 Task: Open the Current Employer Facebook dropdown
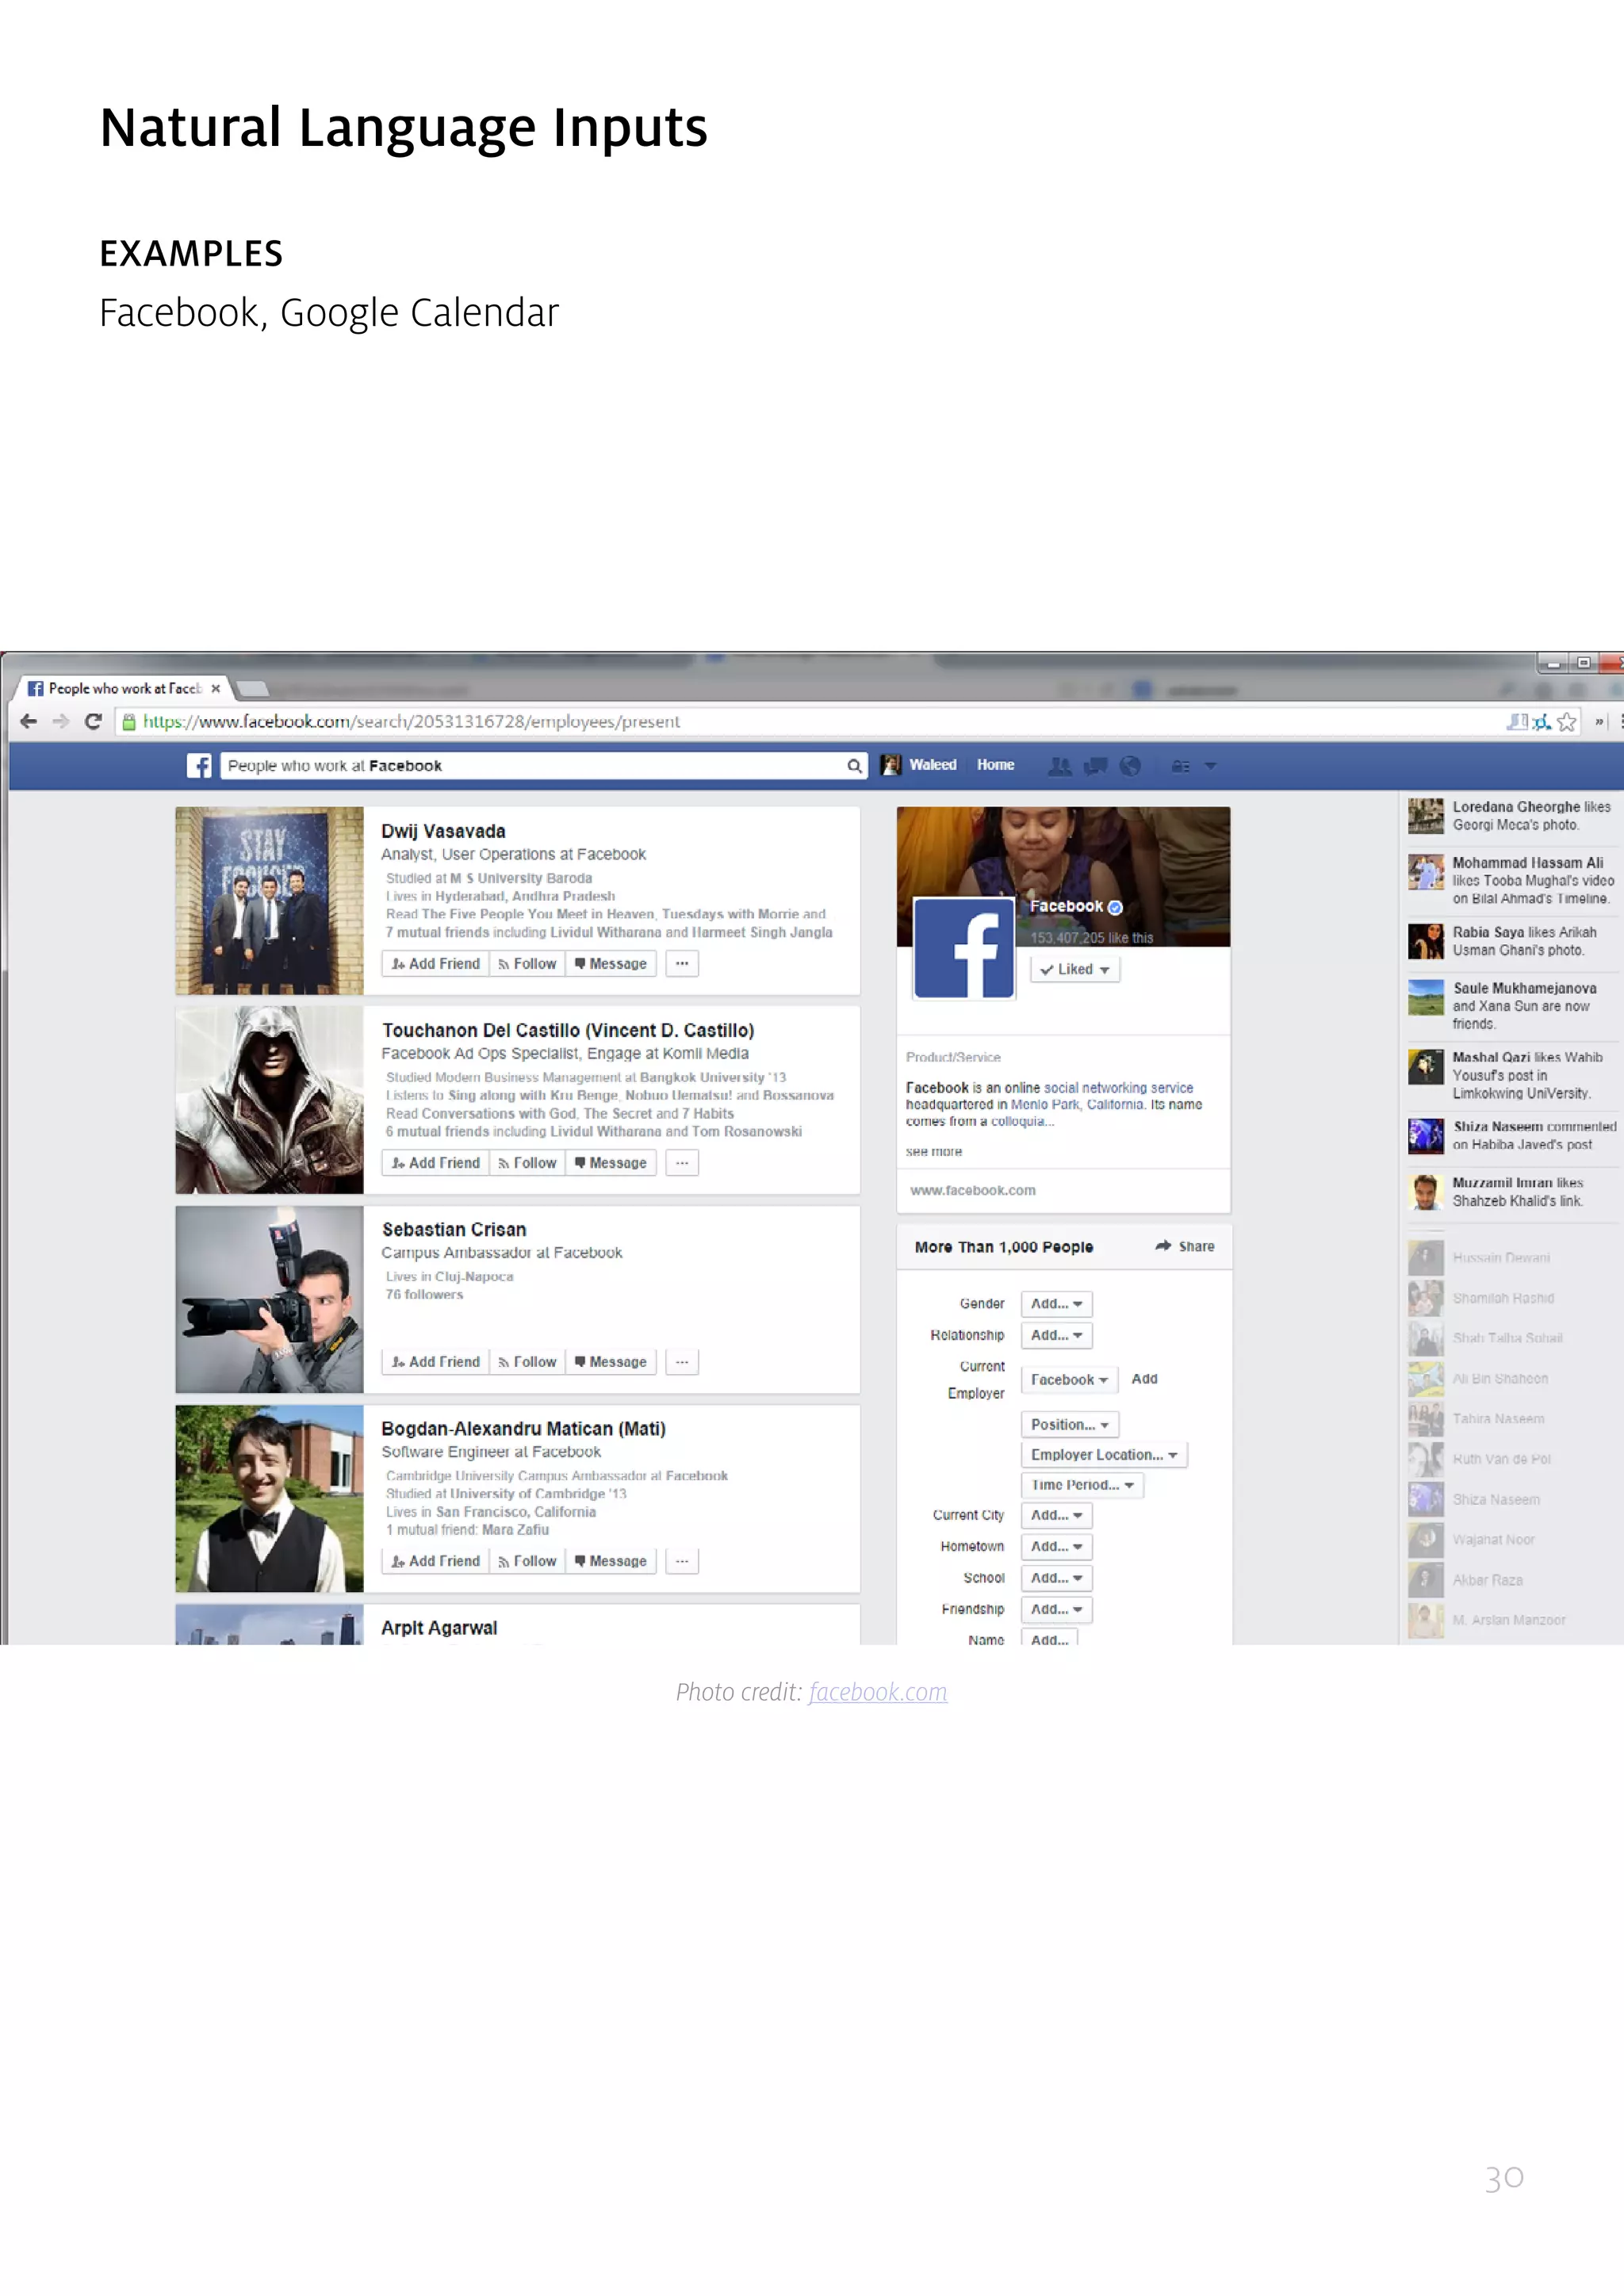click(x=1069, y=1380)
